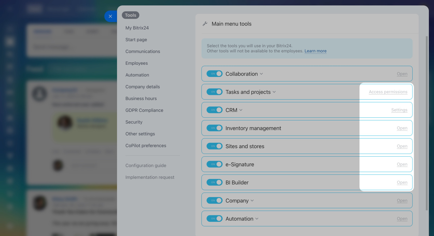
Task: Switch off the Sites and stores tool
Action: 215,146
